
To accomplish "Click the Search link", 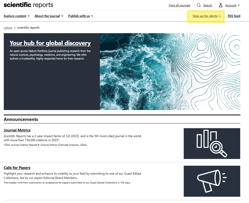I will pyautogui.click(x=208, y=5).
